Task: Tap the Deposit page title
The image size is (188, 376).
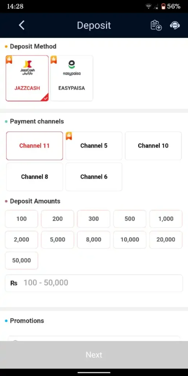Action: 94,25
